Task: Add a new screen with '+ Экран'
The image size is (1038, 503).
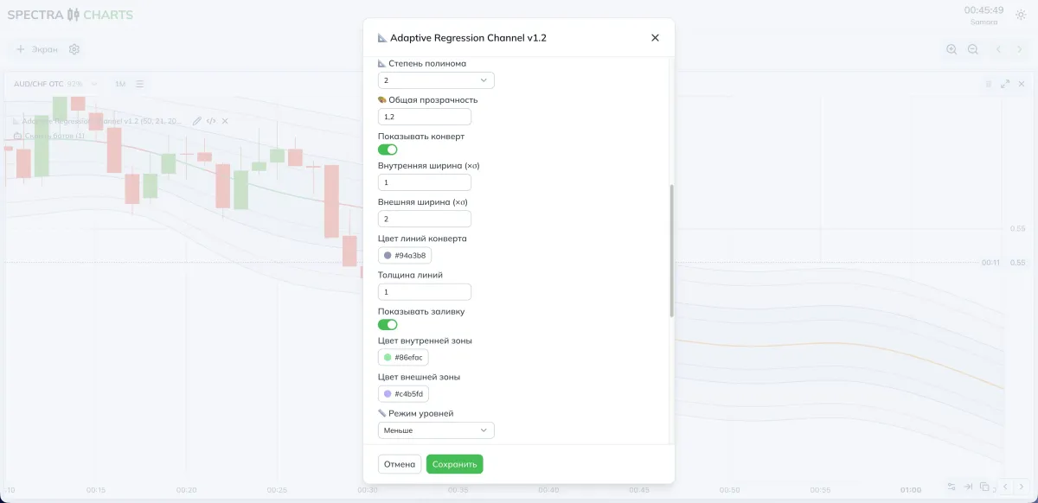Action: [x=37, y=50]
